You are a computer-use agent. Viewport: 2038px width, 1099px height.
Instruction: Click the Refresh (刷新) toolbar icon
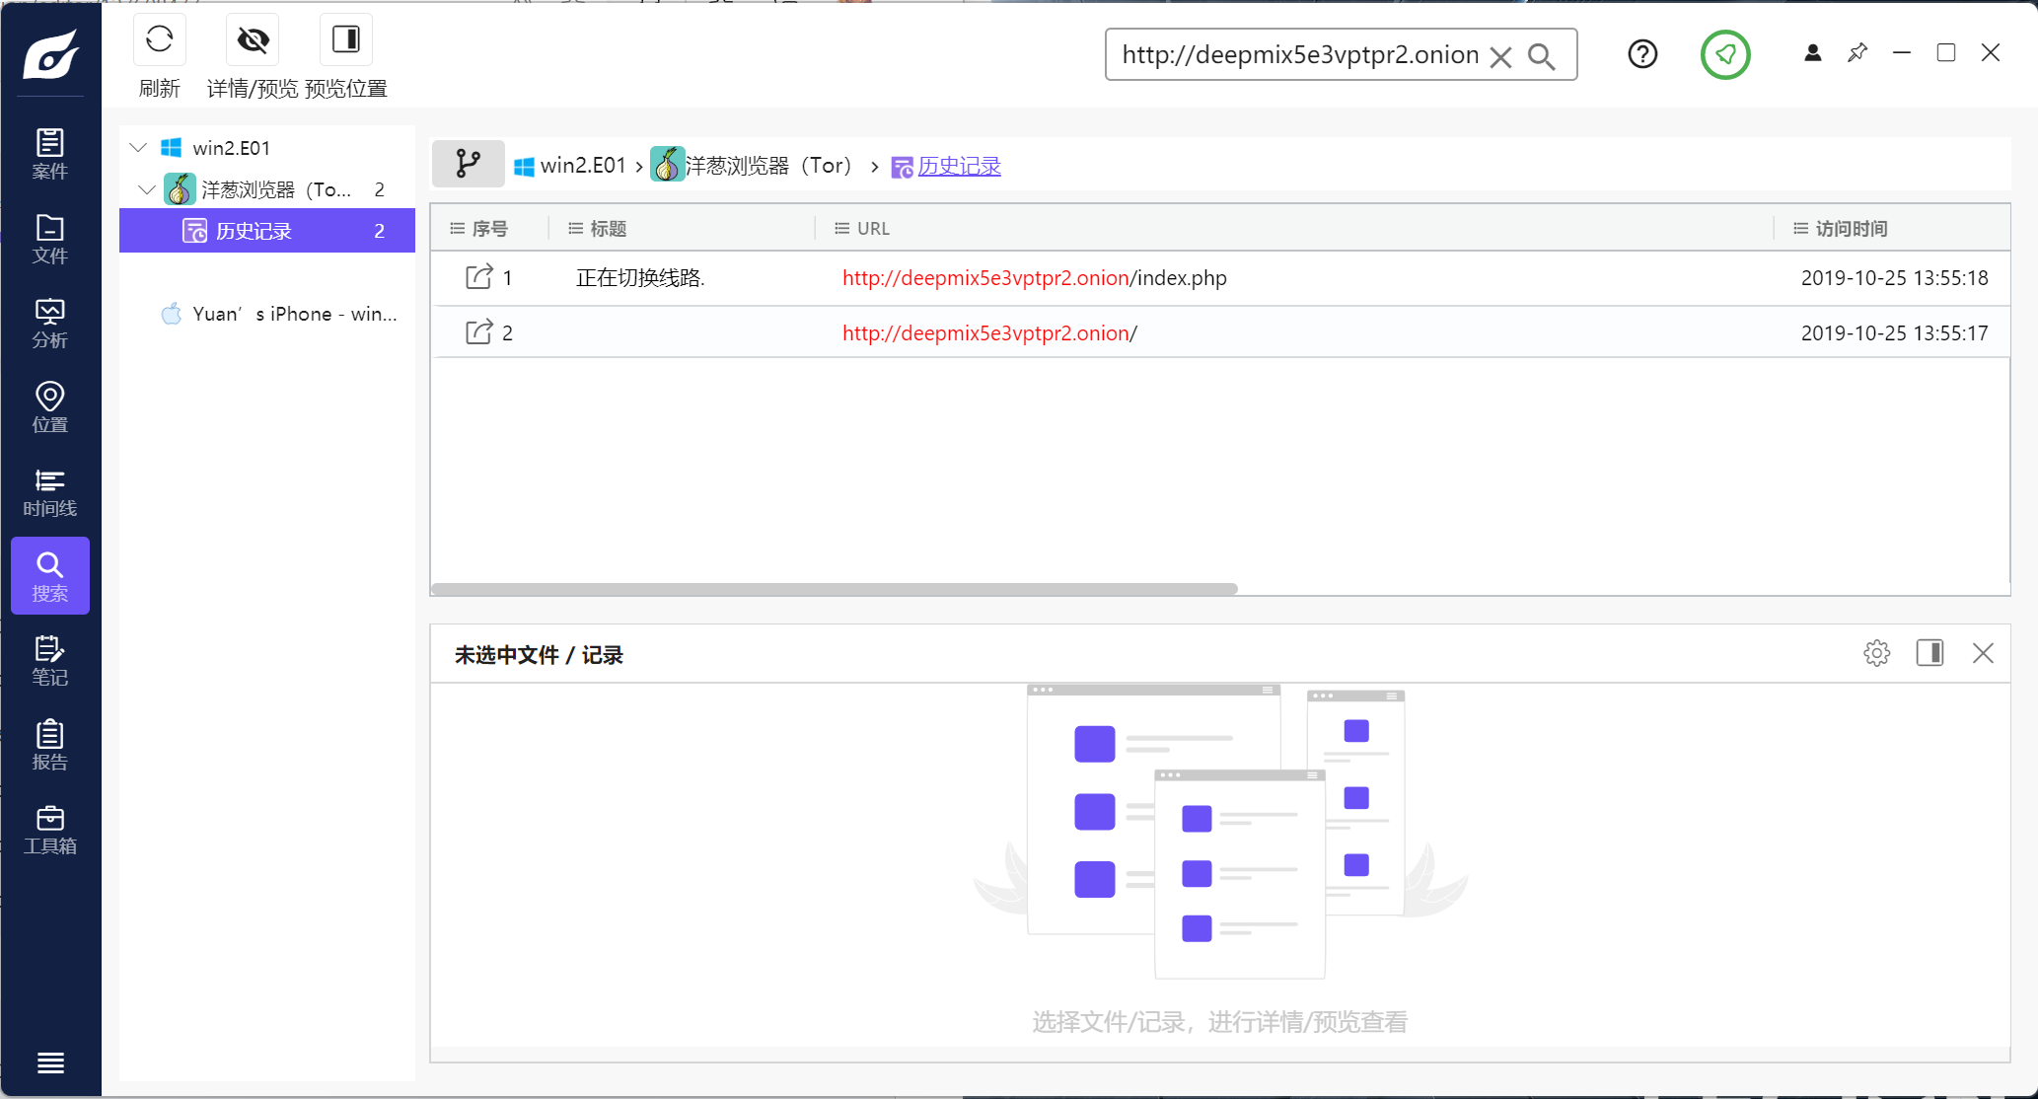point(159,40)
